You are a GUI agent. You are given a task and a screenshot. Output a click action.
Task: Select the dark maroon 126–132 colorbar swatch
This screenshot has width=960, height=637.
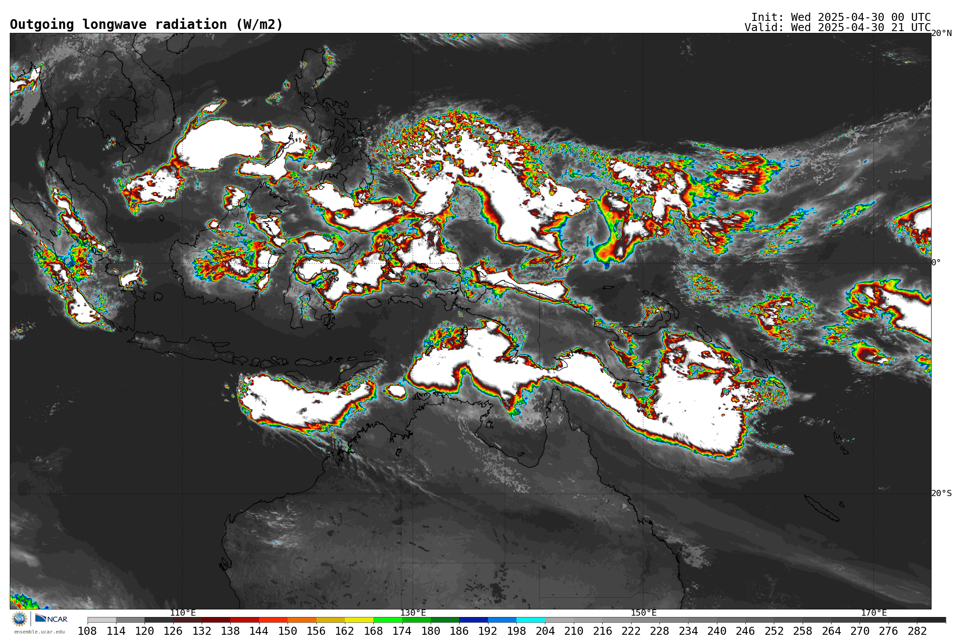(188, 620)
